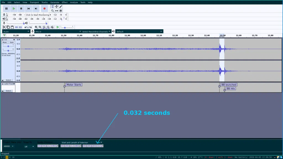Screen dimensions: 283x159
Task: Click the Redo arrow icon
Action: point(30,27)
